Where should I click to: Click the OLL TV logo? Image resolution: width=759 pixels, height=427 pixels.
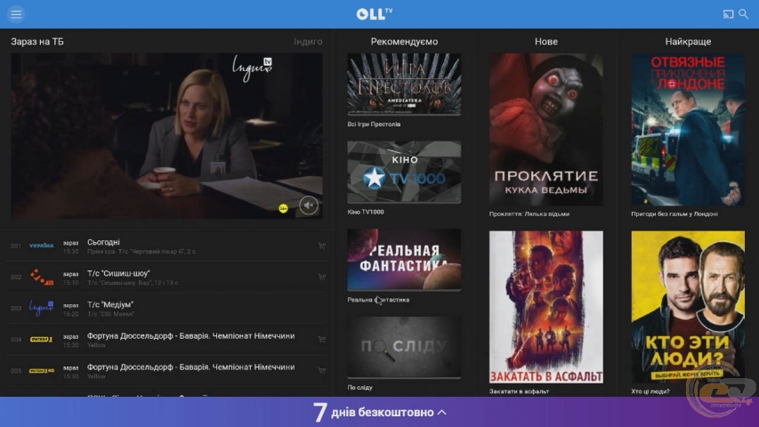click(375, 13)
